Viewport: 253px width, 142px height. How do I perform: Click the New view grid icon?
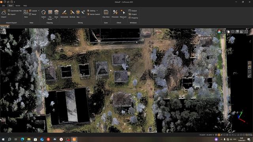point(26,12)
